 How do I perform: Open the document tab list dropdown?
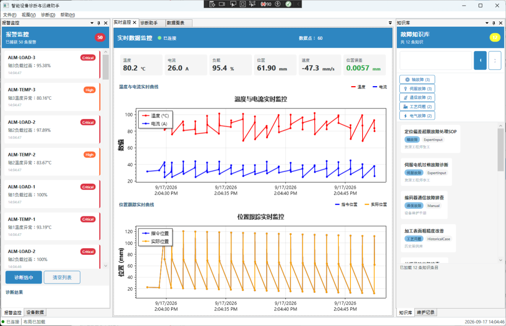click(x=390, y=23)
